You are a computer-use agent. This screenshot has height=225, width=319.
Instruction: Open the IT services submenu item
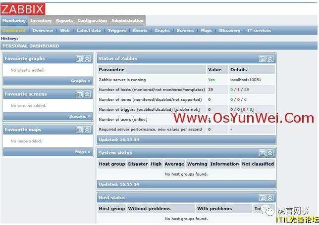coord(259,31)
